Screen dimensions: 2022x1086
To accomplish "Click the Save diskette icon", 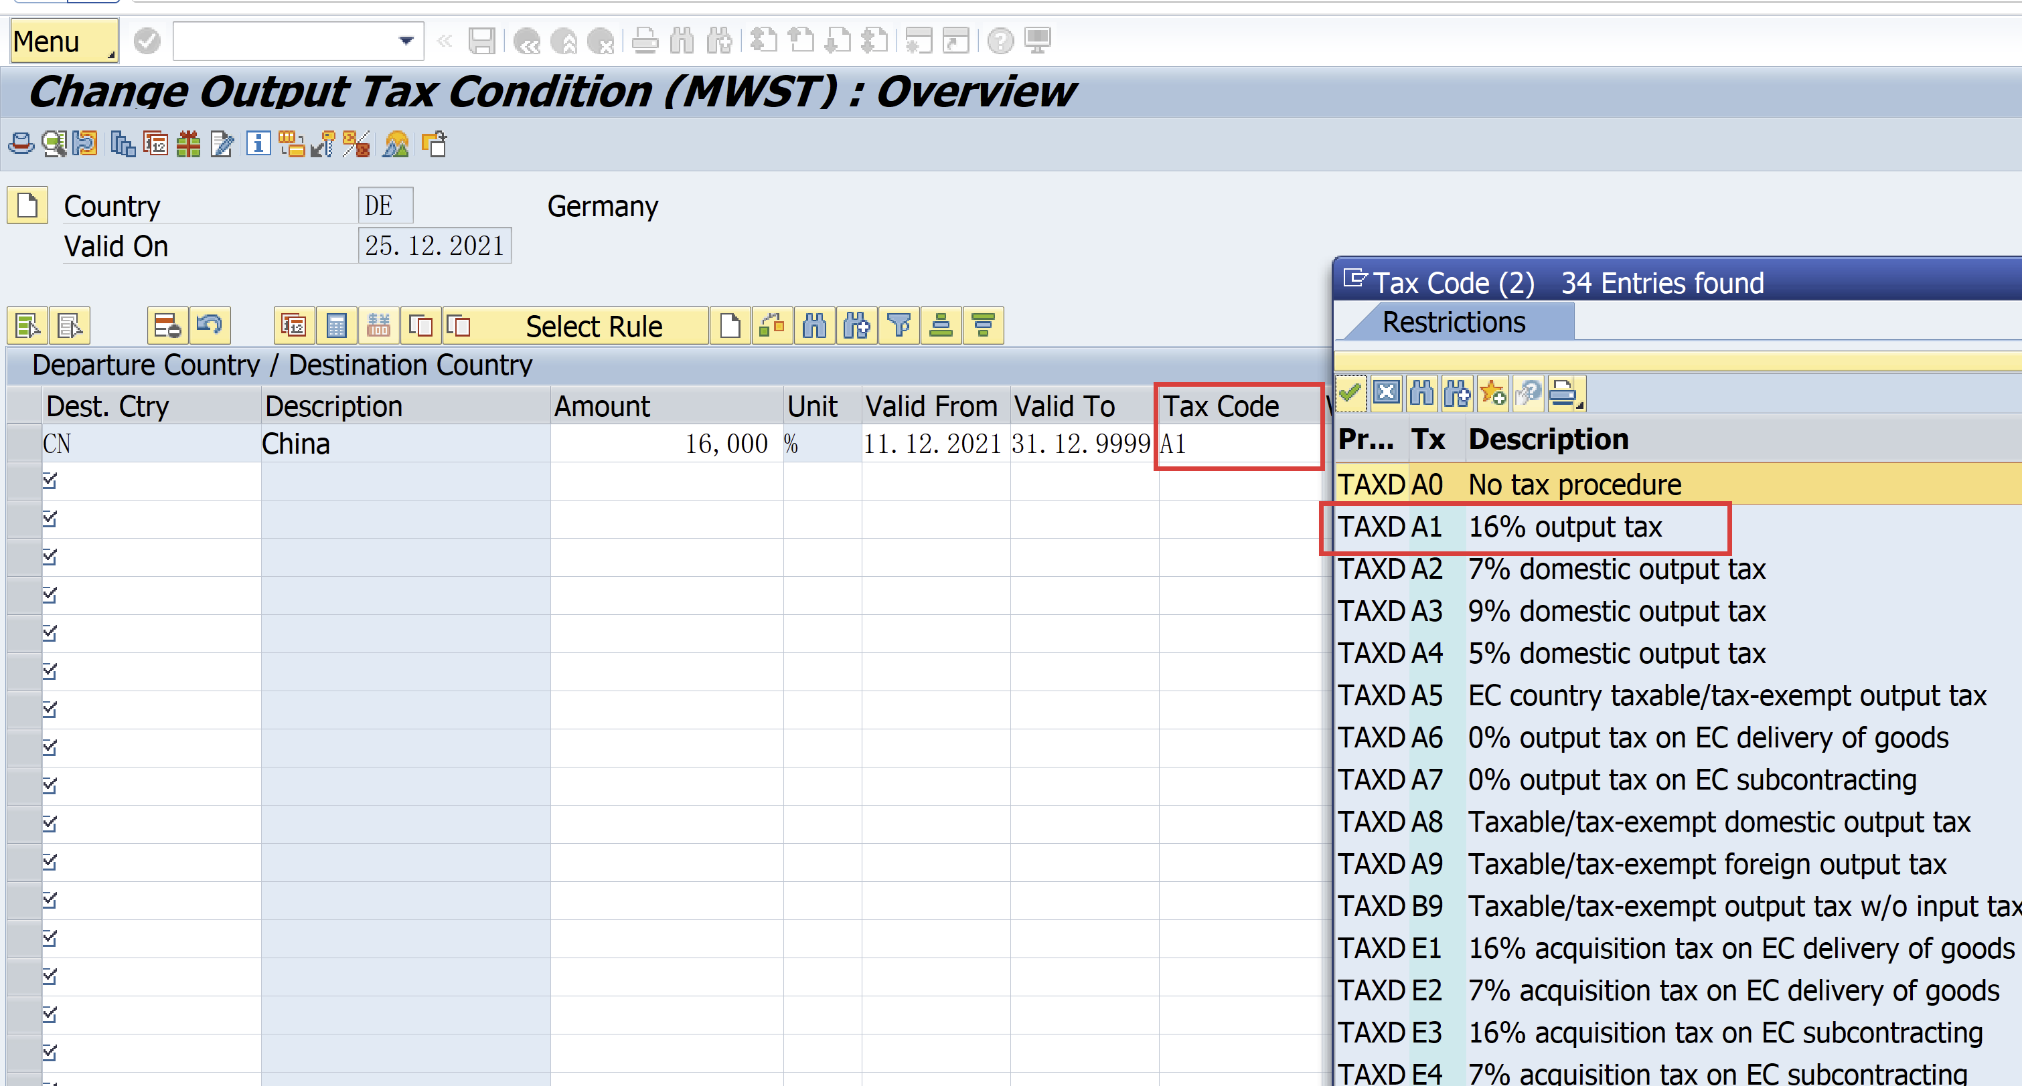I will [x=481, y=41].
